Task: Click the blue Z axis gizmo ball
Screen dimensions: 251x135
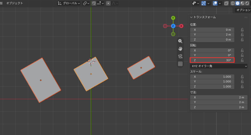Action: 173,26
